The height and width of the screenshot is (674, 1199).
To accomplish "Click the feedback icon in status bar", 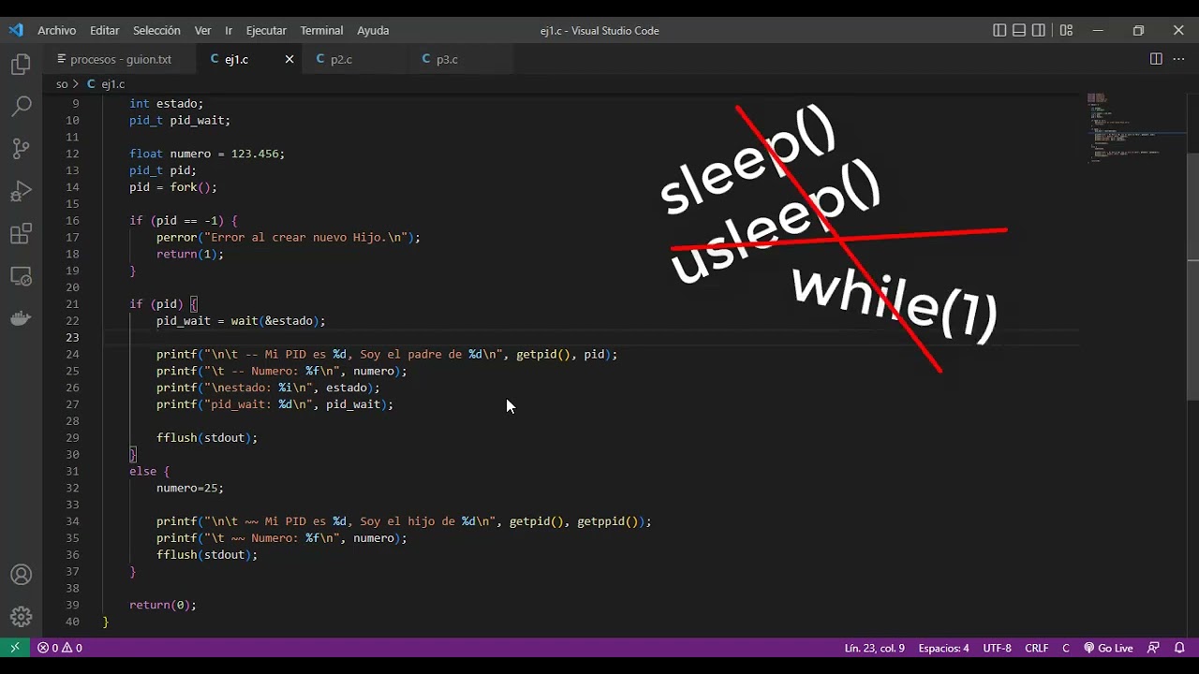I will point(1153,648).
